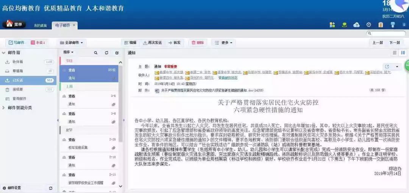Viewport: 409px width, 193px height.
Task: Open the dropdown arrow beside new-window icon
Action: [x=397, y=67]
